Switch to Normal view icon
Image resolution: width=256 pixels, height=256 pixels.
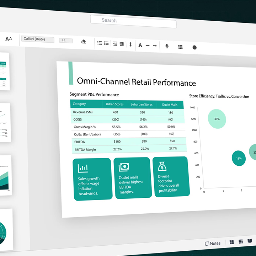231,242
